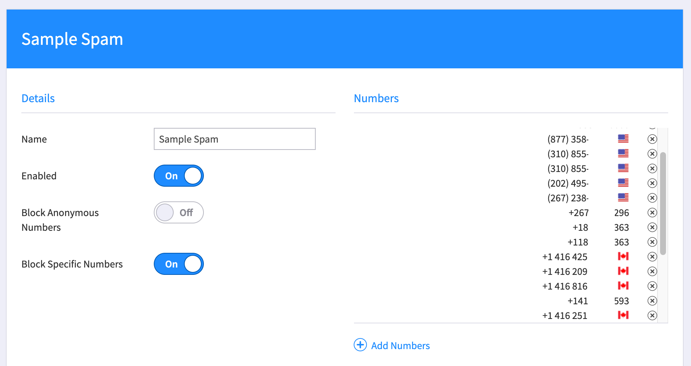
Task: Remove the +141 593 number
Action: coord(652,301)
